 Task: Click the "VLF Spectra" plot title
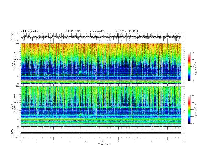coord(30,31)
